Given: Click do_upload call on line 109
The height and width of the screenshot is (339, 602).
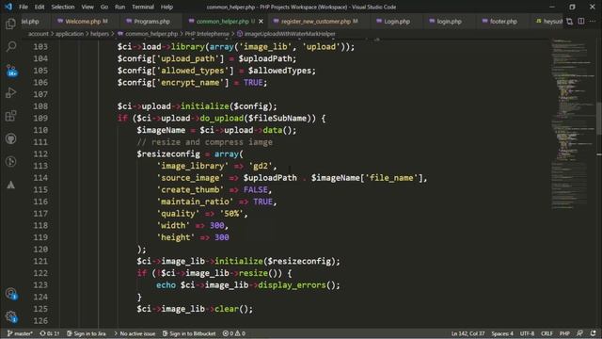Looking at the screenshot, I should point(222,118).
